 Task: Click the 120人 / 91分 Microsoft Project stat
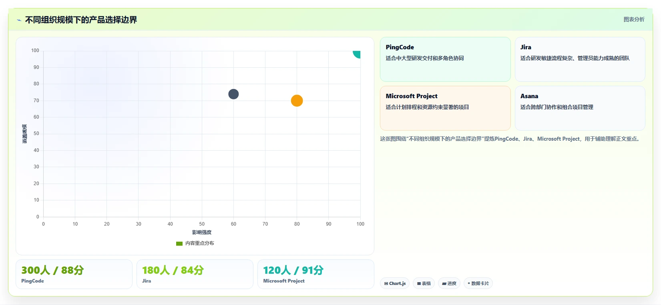pyautogui.click(x=316, y=274)
